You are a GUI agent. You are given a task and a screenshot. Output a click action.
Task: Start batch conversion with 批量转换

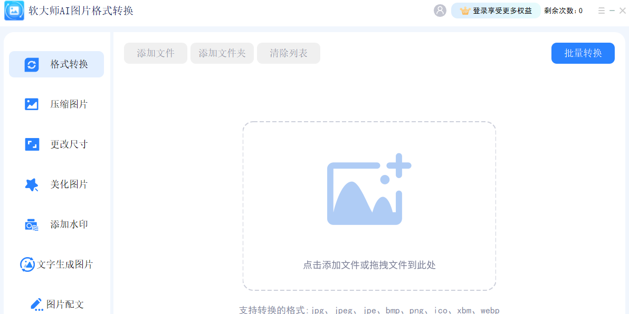[x=583, y=53]
